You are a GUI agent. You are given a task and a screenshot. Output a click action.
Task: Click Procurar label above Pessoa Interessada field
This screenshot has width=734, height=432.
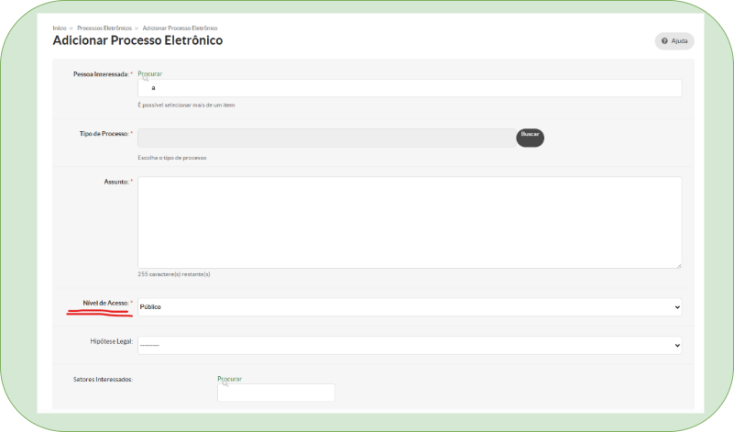(149, 73)
